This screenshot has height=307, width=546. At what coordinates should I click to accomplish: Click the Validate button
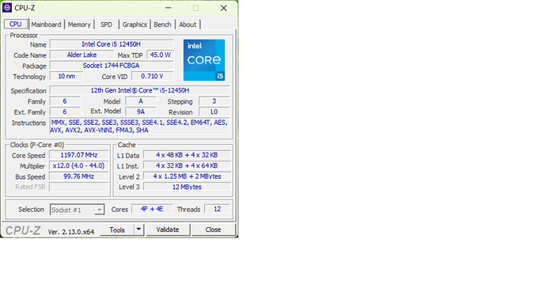[168, 229]
